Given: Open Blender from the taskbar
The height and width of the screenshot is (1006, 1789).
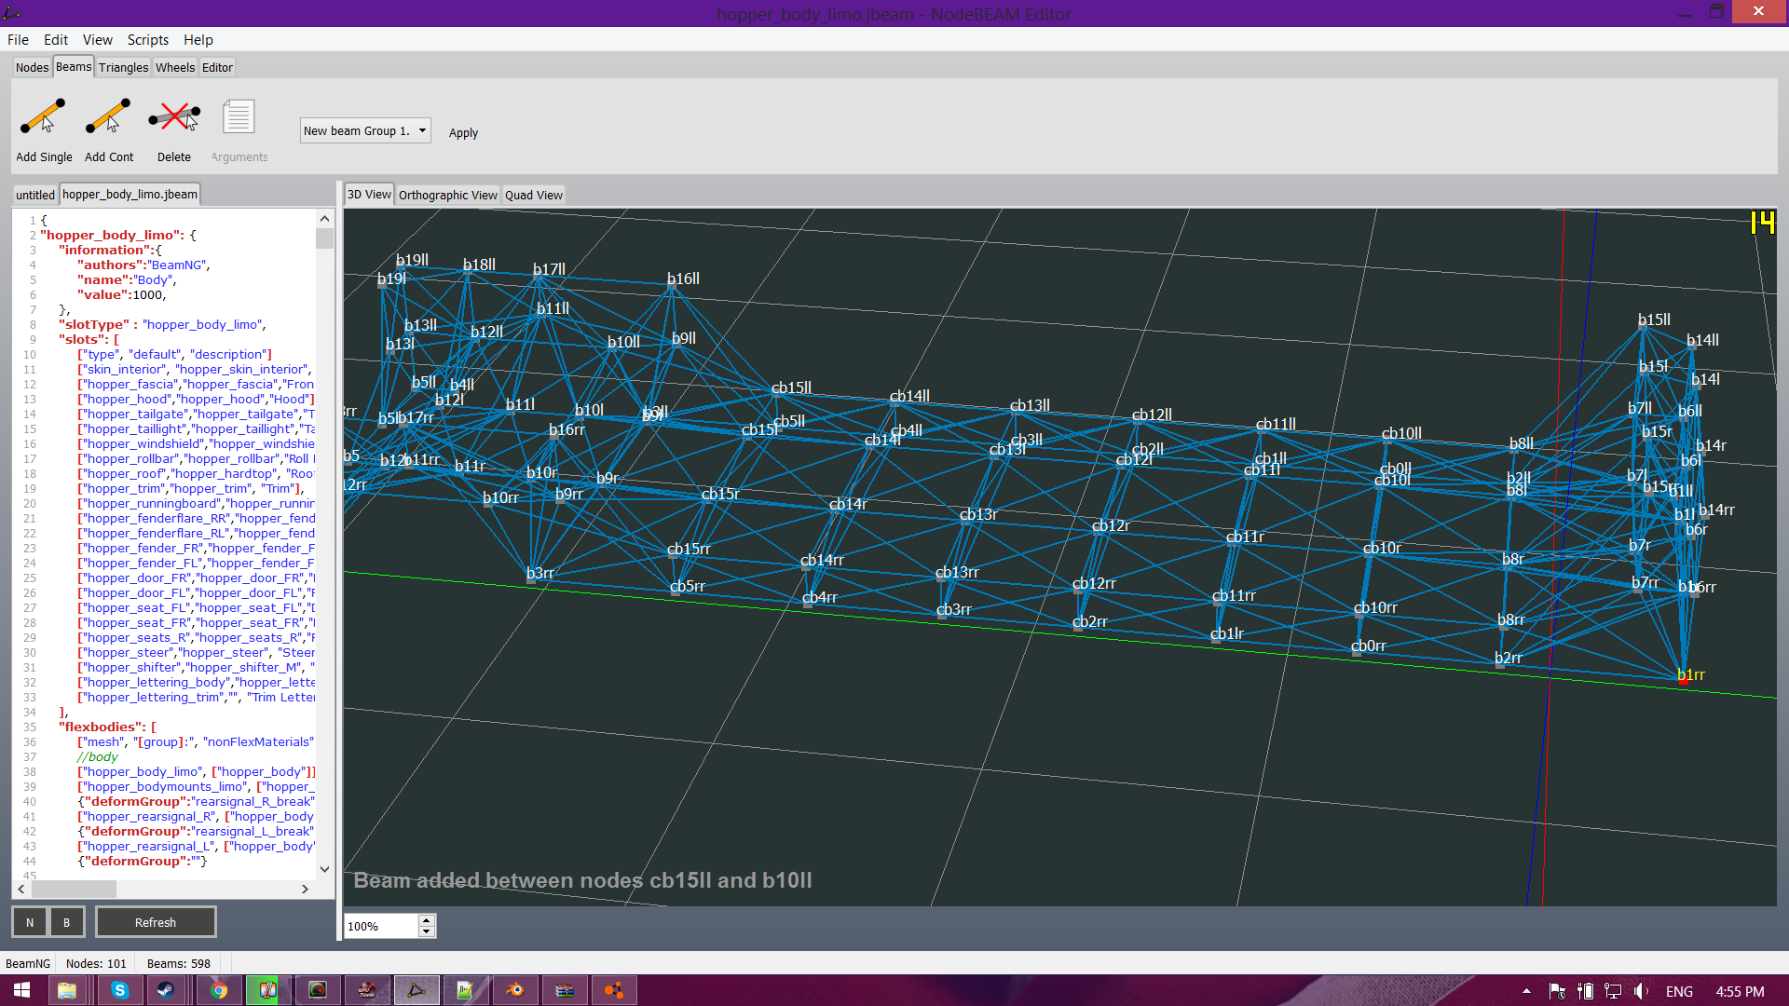Looking at the screenshot, I should (515, 990).
